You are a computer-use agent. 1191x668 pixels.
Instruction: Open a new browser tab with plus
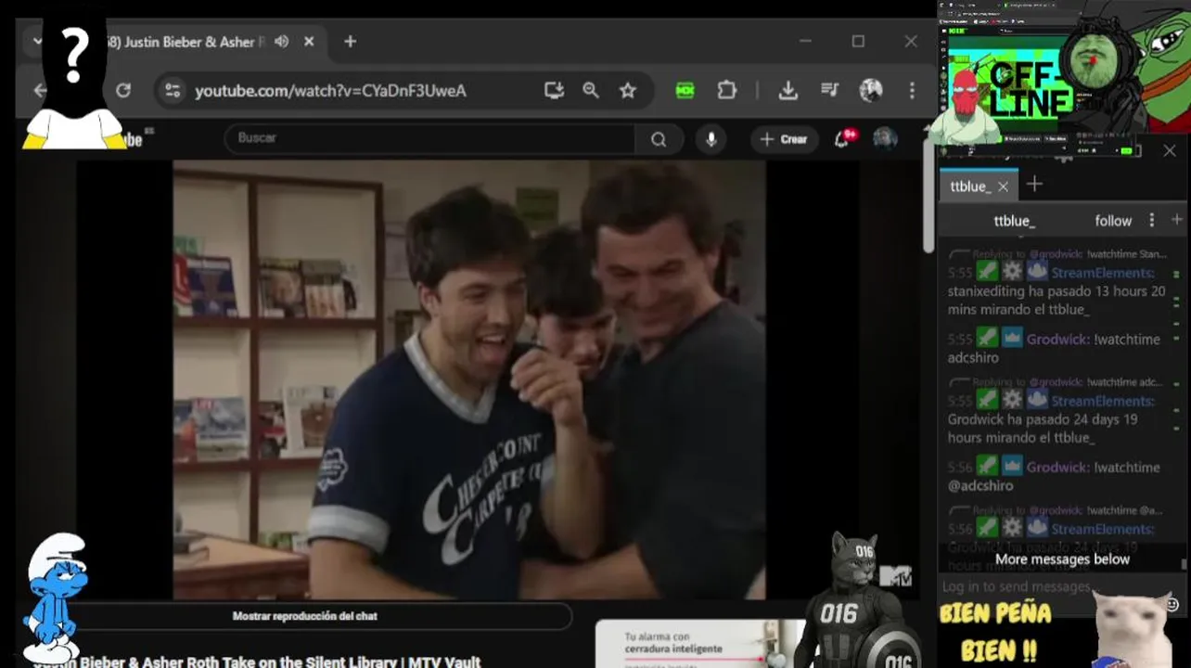(350, 42)
